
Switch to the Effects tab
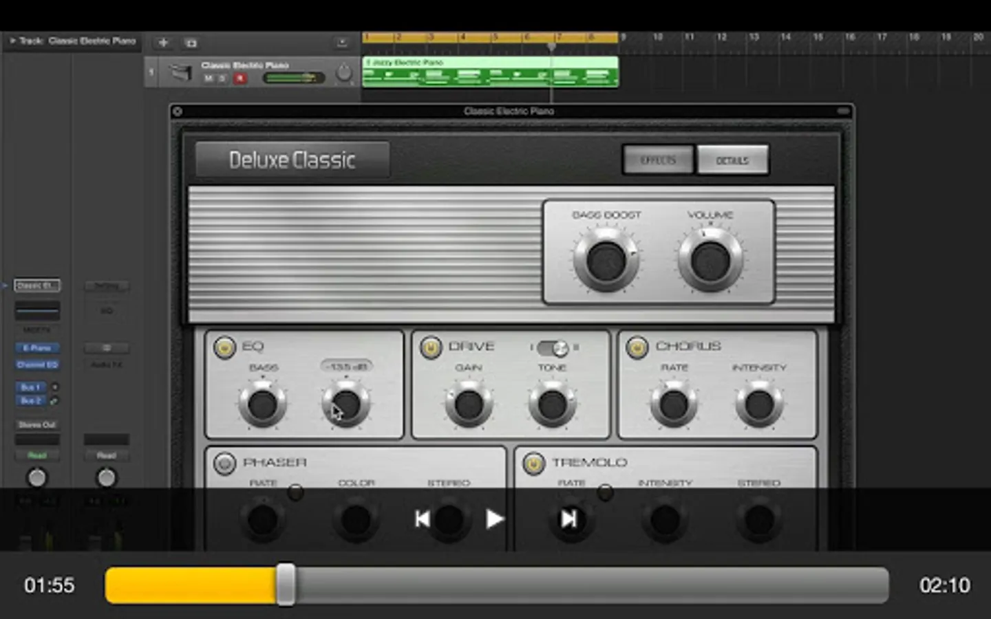[x=658, y=160]
